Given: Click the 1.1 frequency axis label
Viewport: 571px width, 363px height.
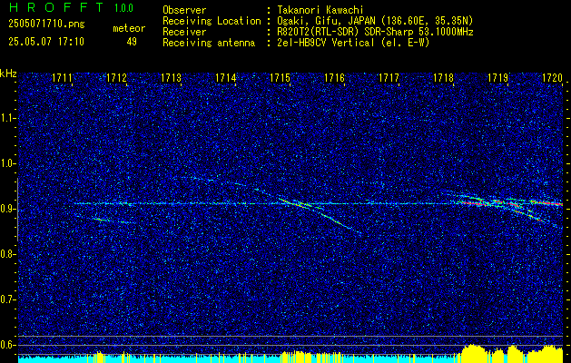Looking at the screenshot, I should (x=7, y=118).
